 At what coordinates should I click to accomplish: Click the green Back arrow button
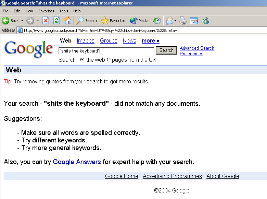(x=5, y=21)
